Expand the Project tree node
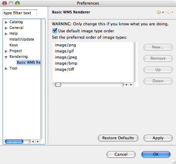Viewport: 176px width, 164px height. point(6,51)
